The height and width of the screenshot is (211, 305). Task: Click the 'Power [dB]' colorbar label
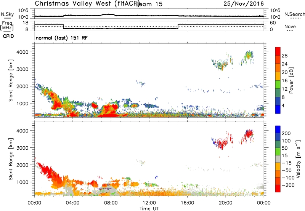point(291,80)
